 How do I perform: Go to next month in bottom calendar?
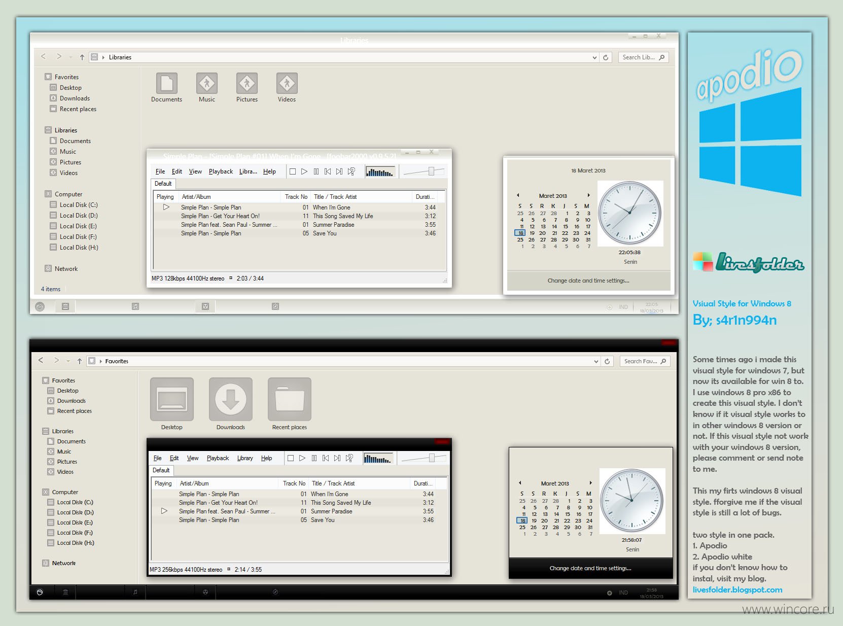590,483
